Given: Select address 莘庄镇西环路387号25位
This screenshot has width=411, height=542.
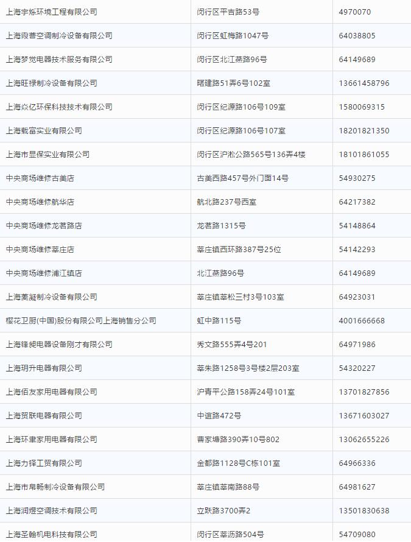Looking at the screenshot, I should coord(239,250).
